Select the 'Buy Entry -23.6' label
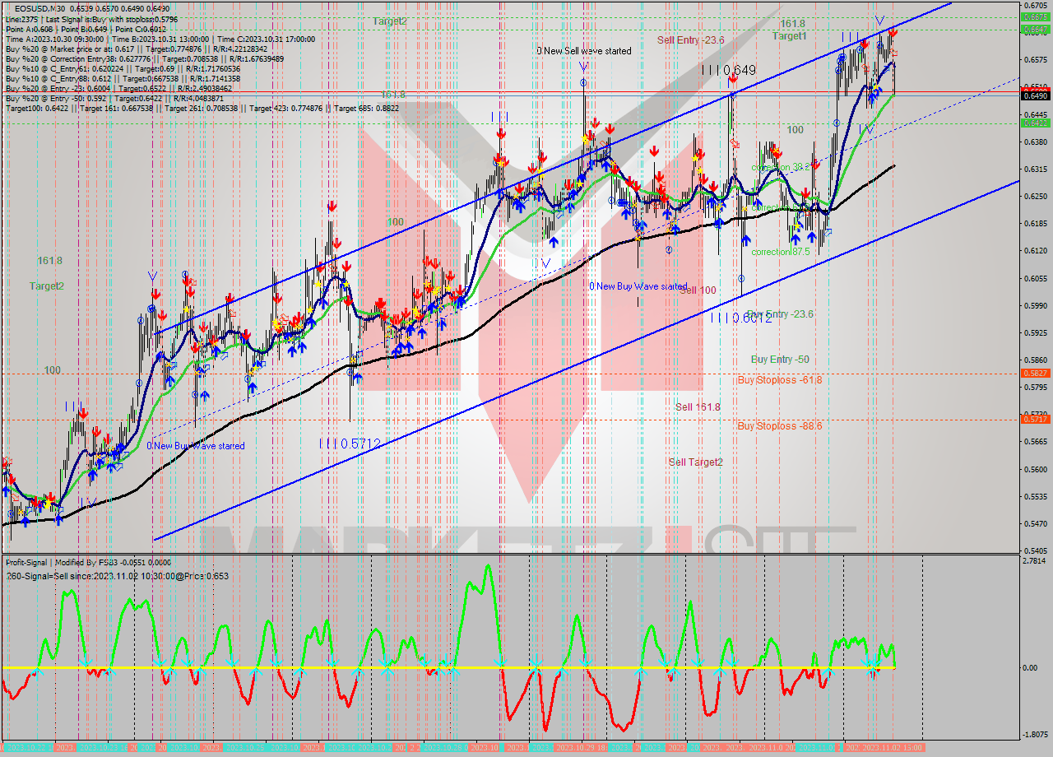The width and height of the screenshot is (1053, 757). pyautogui.click(x=782, y=314)
